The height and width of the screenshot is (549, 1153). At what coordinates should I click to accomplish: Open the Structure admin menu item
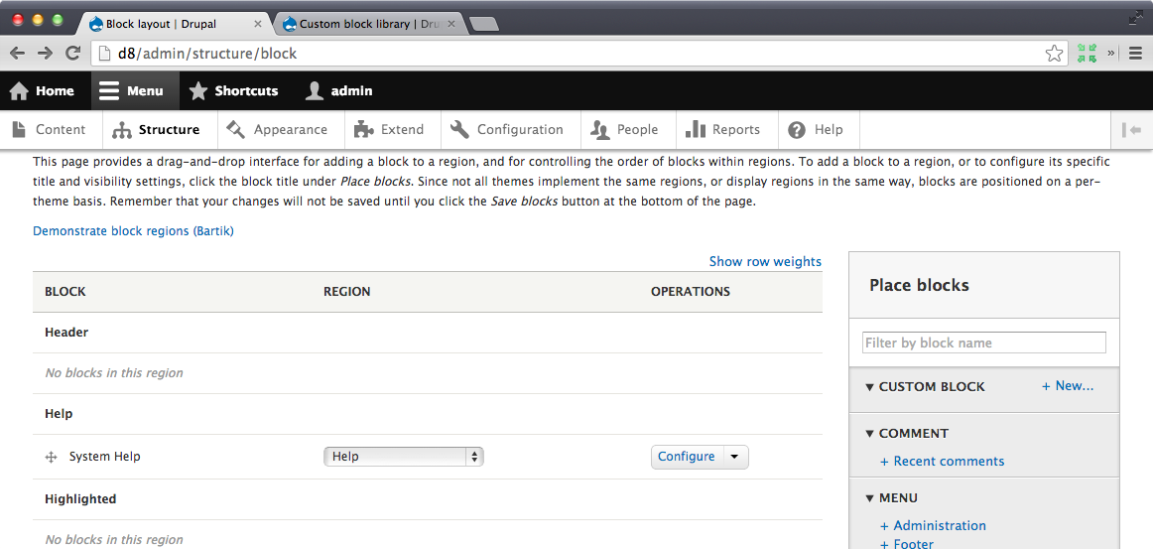click(160, 129)
